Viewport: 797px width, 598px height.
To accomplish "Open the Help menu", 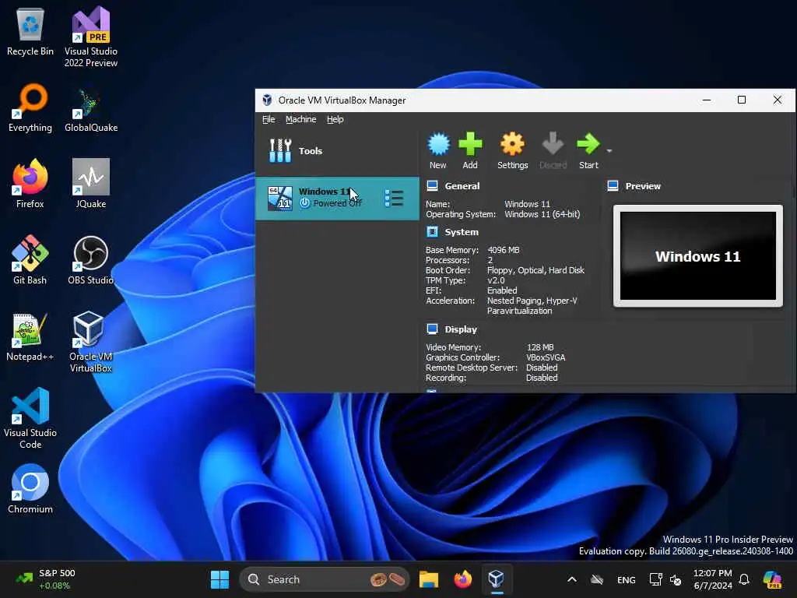I will tap(335, 119).
